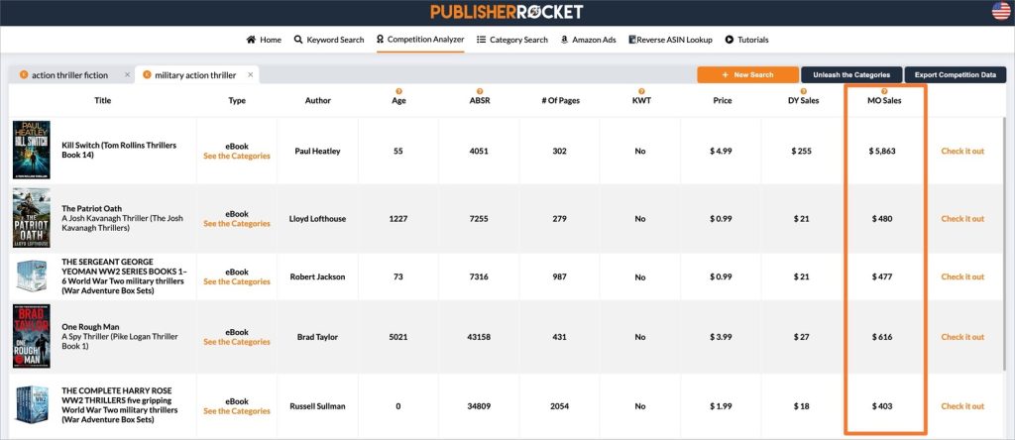Click the $ 3.99 price cell

pyautogui.click(x=722, y=337)
